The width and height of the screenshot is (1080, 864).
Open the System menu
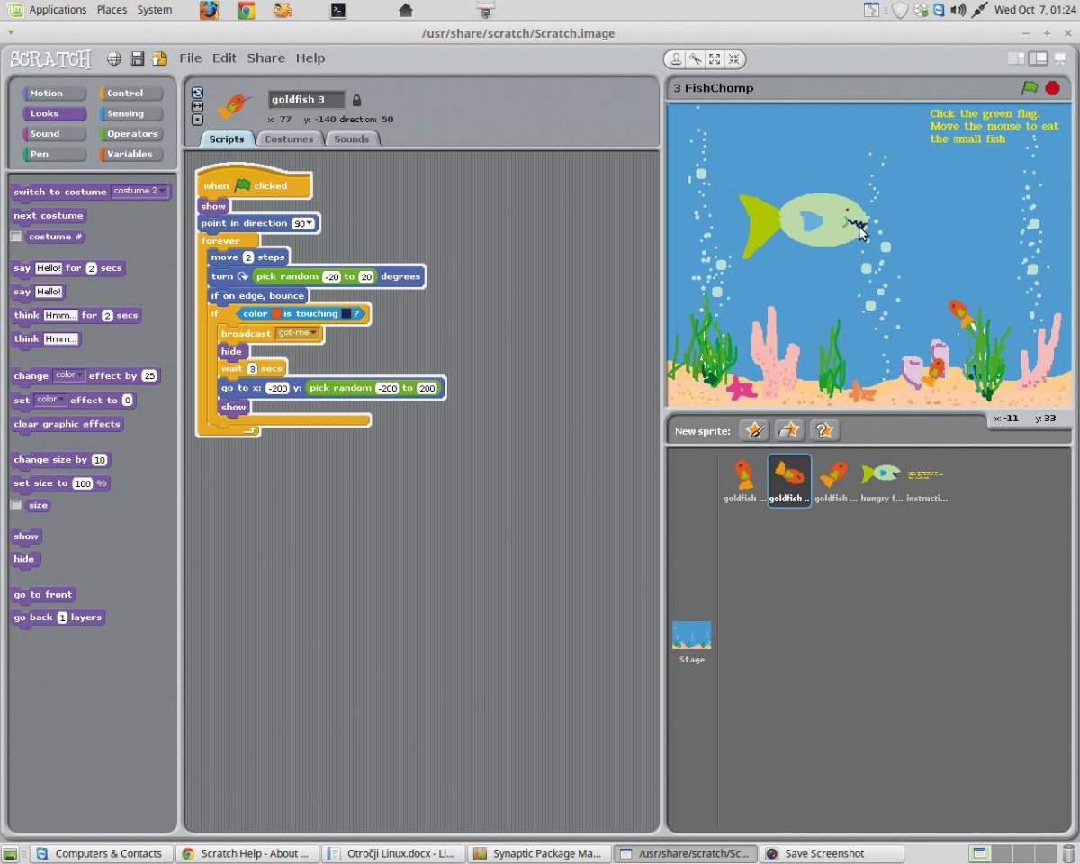tap(155, 10)
